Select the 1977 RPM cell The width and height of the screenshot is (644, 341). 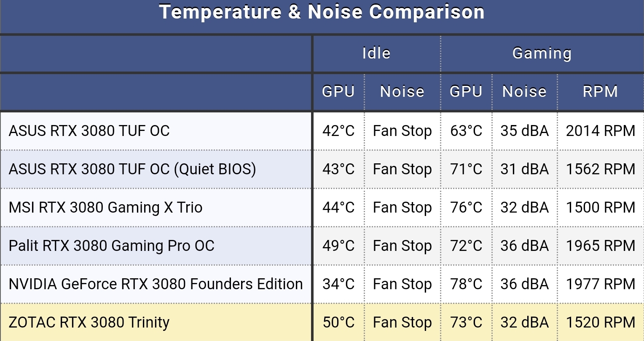click(x=601, y=284)
